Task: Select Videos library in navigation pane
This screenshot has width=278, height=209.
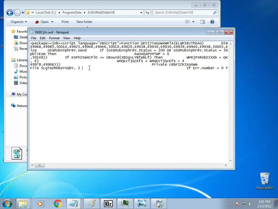Action: (21, 83)
